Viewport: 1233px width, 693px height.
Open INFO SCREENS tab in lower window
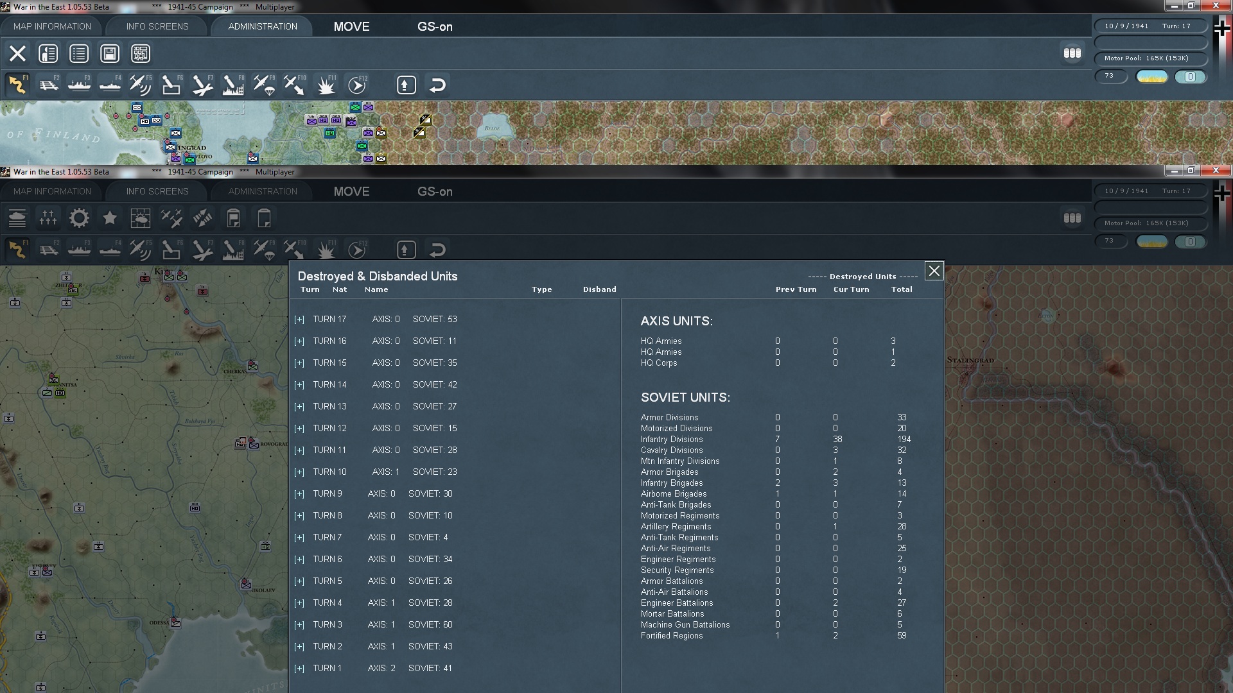coord(157,191)
